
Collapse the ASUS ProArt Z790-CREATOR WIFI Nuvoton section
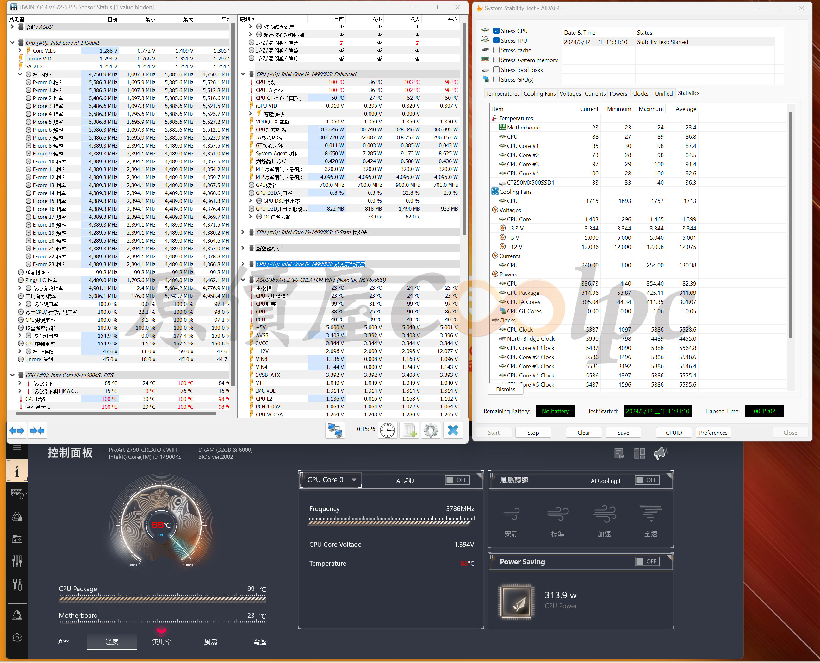pyautogui.click(x=243, y=280)
